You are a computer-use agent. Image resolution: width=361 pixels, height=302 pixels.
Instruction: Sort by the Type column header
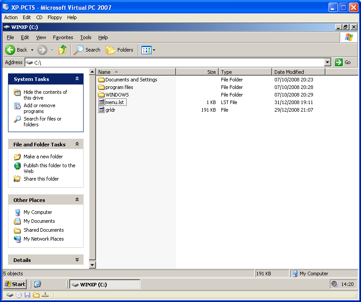pyautogui.click(x=245, y=72)
